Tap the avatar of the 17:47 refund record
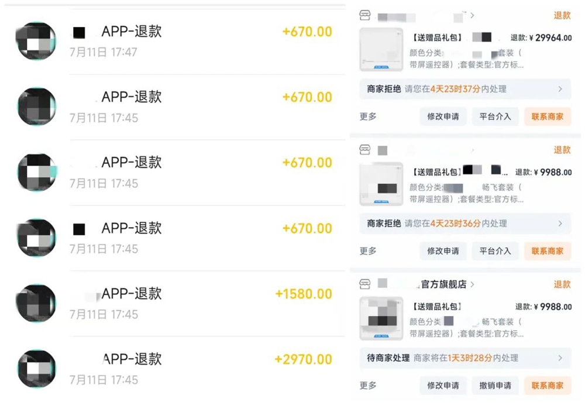The height and width of the screenshot is (405, 585). point(36,41)
